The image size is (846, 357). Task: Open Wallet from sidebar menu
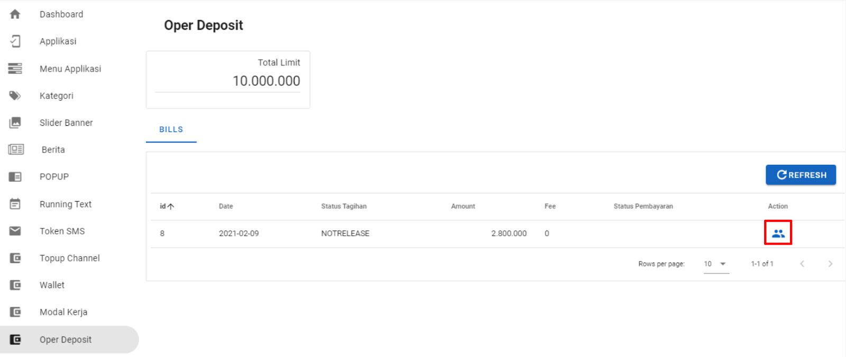[x=52, y=285]
